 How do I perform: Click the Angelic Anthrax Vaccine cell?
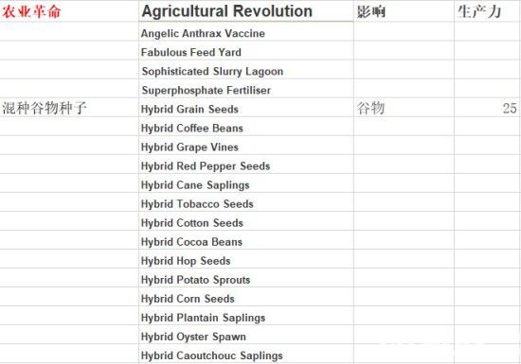[x=246, y=33]
